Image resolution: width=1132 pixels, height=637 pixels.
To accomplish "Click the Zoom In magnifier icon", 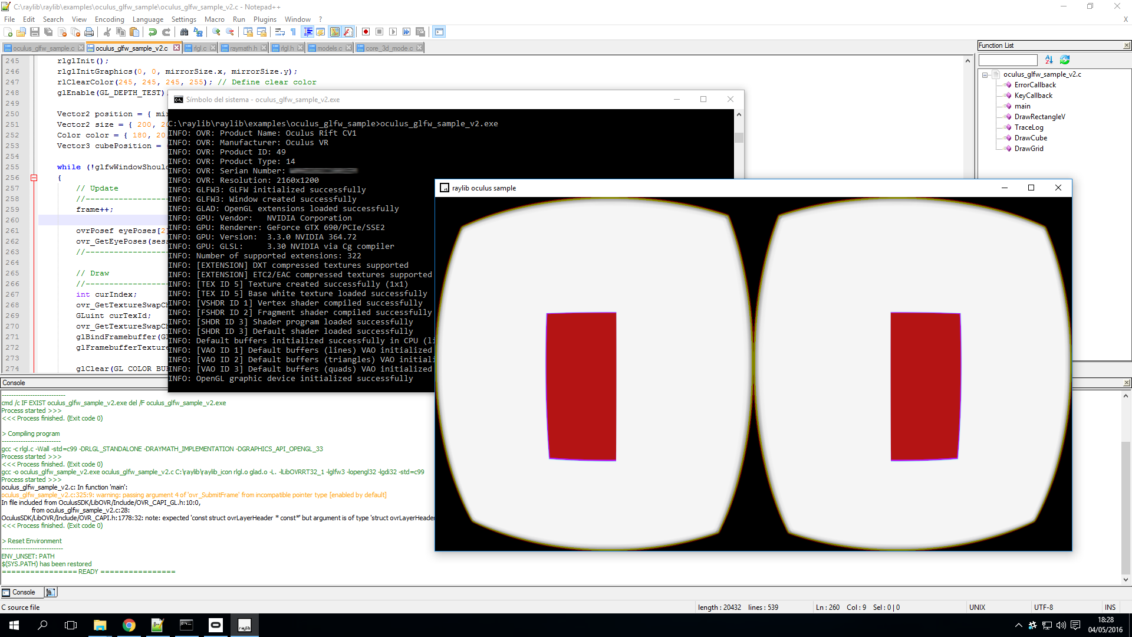I will click(216, 32).
